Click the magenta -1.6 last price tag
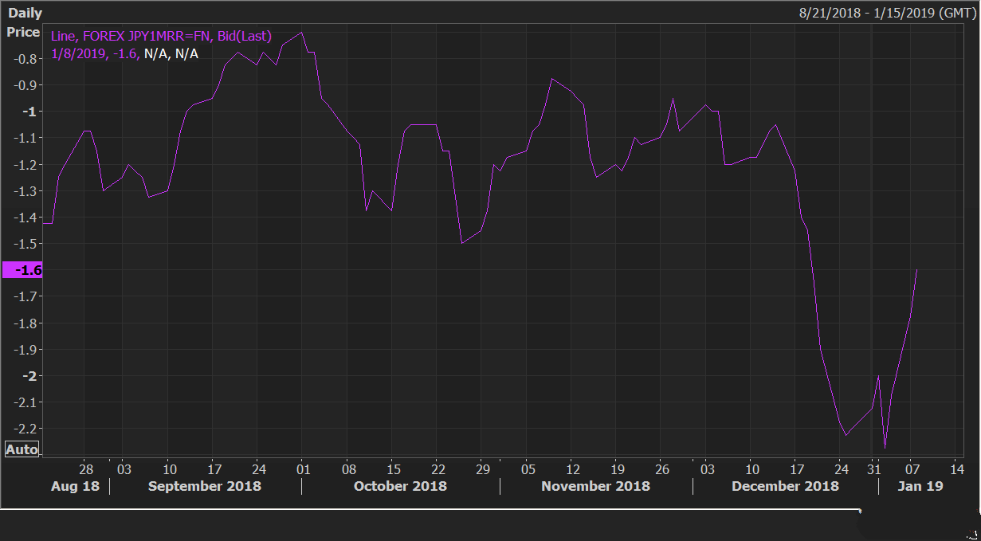This screenshot has height=541, width=981. (x=23, y=270)
